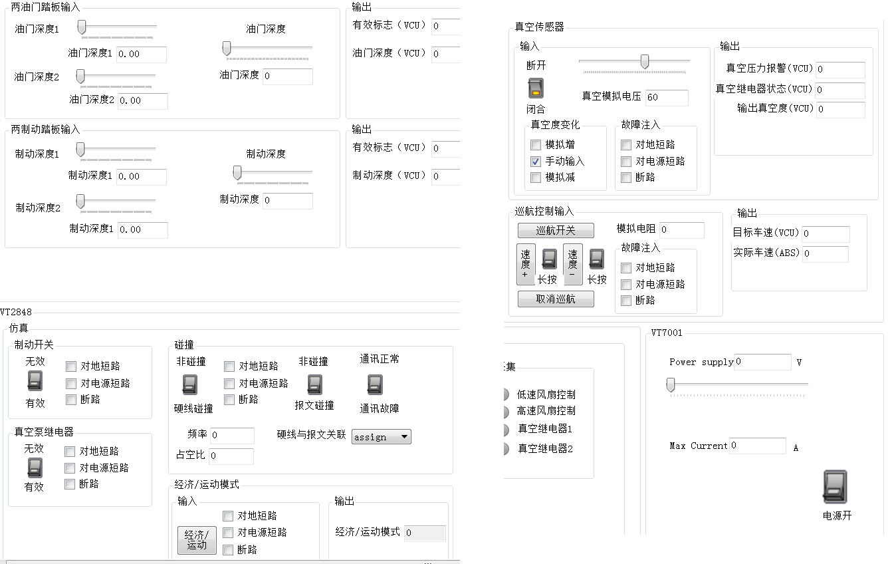Click the 真空模拟电压 slider handle

(643, 60)
